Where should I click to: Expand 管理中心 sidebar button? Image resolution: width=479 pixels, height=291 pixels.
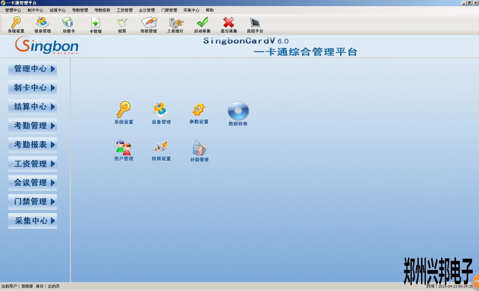click(x=33, y=69)
